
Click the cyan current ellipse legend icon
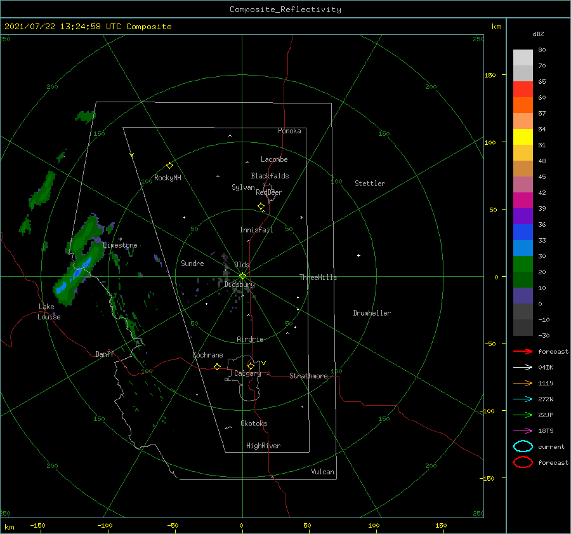point(523,446)
